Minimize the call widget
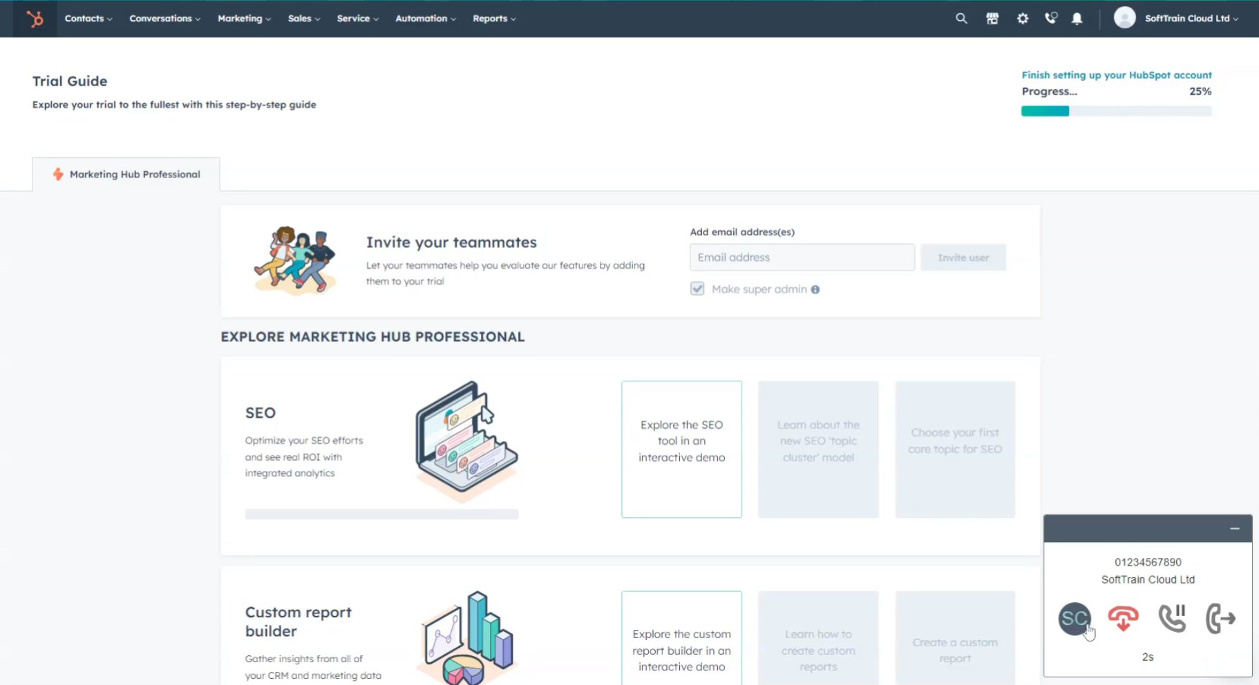Image resolution: width=1259 pixels, height=685 pixels. [x=1235, y=529]
